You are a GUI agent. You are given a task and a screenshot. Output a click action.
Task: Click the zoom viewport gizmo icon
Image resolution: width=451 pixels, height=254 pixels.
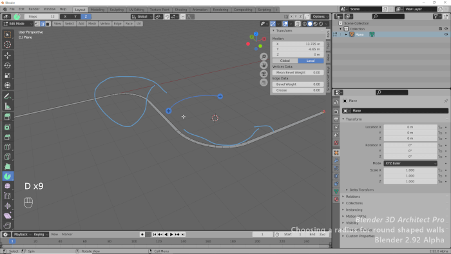(x=264, y=57)
